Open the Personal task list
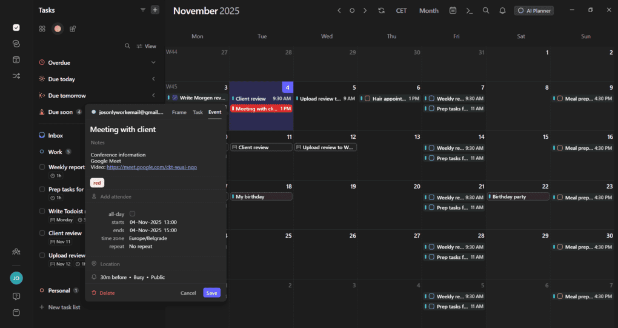The image size is (618, 328). coord(59,290)
